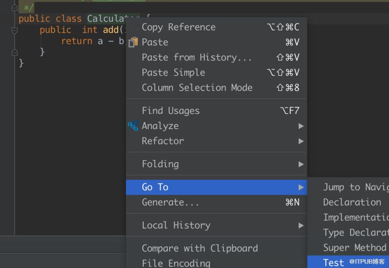Select the highlighted Test submenu item
This screenshot has width=389, height=268.
coord(348,262)
